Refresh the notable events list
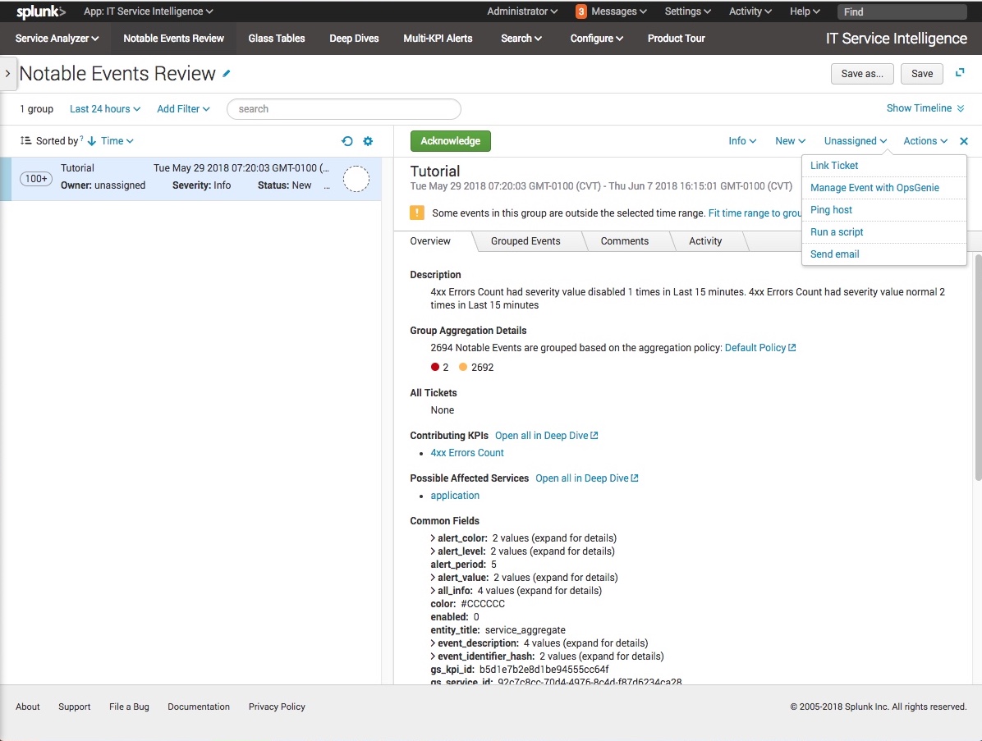Viewport: 982px width, 741px height. pos(347,141)
